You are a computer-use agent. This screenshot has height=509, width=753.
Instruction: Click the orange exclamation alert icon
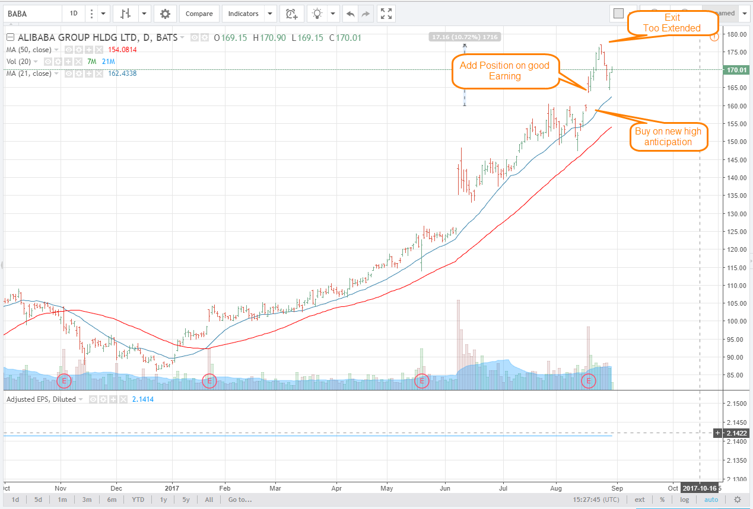[x=714, y=37]
